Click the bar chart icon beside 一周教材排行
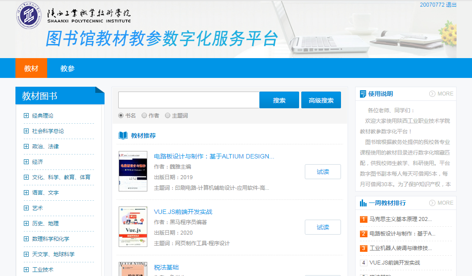The width and height of the screenshot is (472, 276). coord(363,203)
